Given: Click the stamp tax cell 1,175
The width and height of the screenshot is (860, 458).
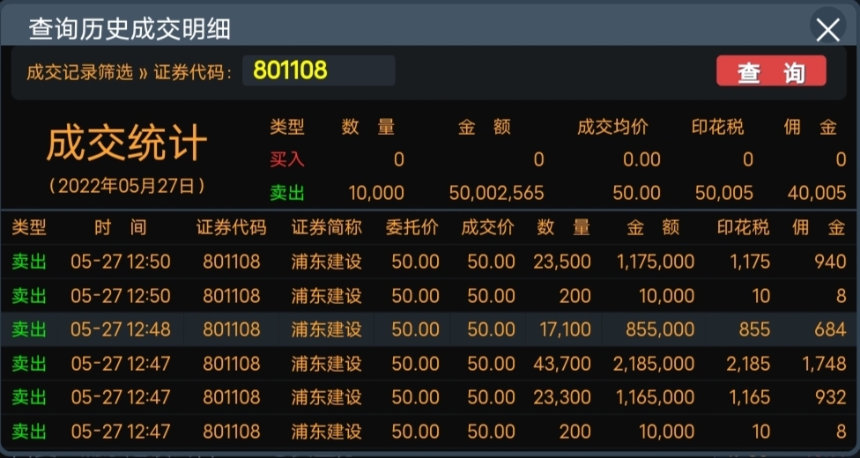Looking at the screenshot, I should click(x=750, y=262).
